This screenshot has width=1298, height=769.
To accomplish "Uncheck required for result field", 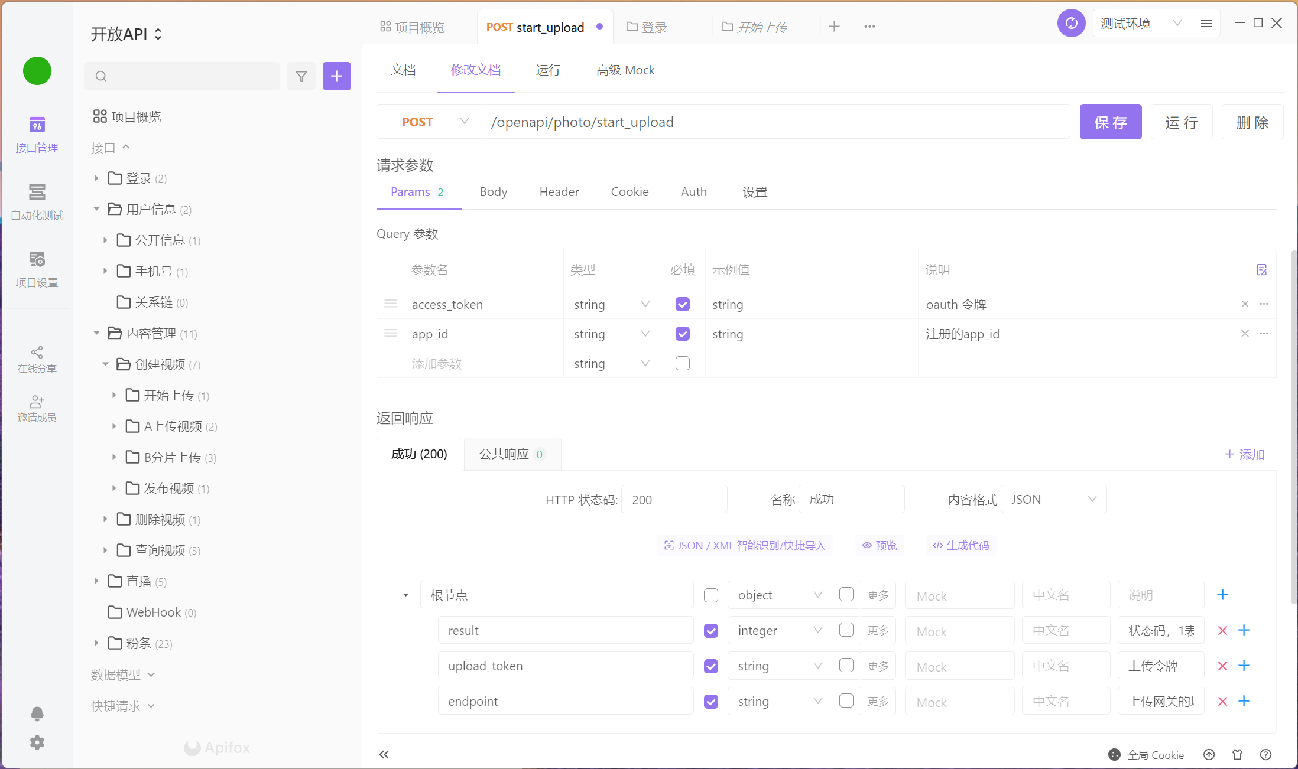I will click(x=711, y=631).
